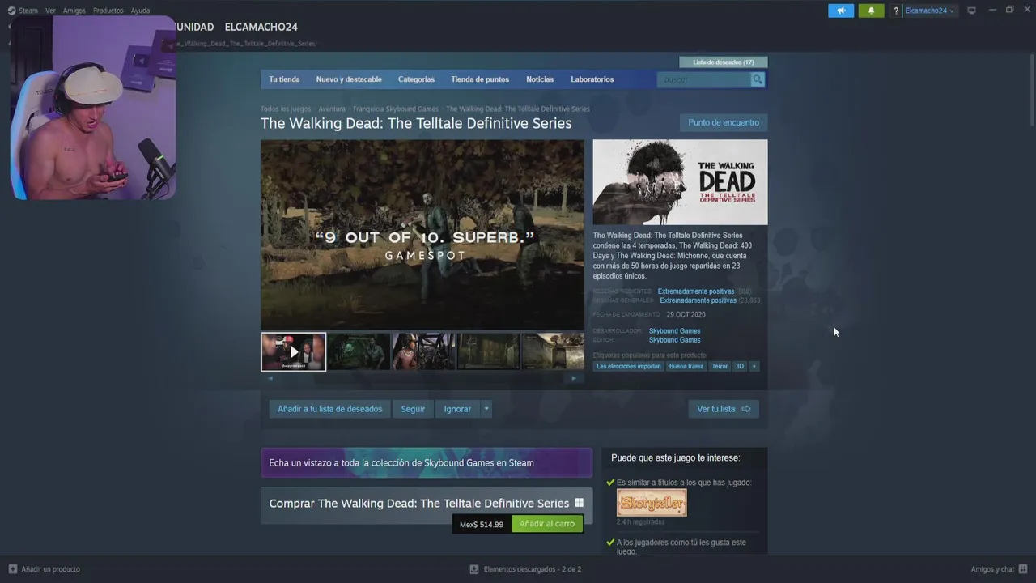Click the Ver tu lista button
Viewport: 1036px width, 583px height.
[x=724, y=409]
